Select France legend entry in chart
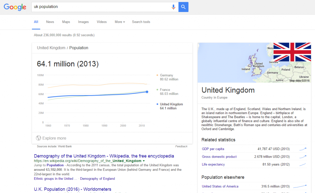The image size is (315, 193). click(x=167, y=92)
